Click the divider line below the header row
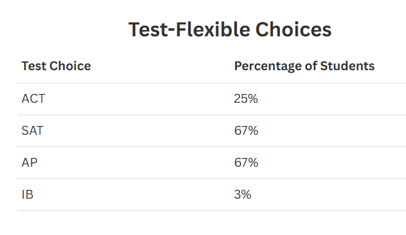The image size is (406, 235). click(x=212, y=83)
